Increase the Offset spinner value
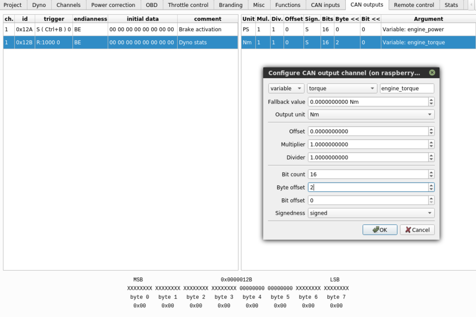This screenshot has width=476, height=317. point(431,129)
